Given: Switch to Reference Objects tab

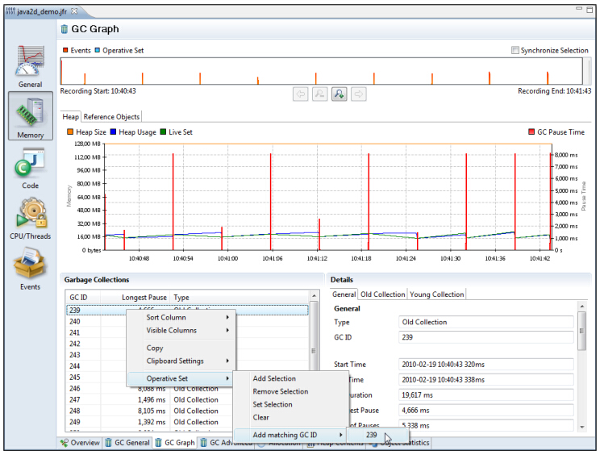Looking at the screenshot, I should point(111,117).
